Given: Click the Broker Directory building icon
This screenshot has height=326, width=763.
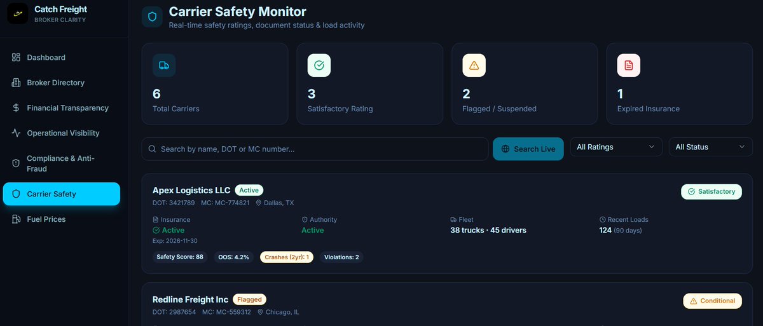Looking at the screenshot, I should [16, 83].
